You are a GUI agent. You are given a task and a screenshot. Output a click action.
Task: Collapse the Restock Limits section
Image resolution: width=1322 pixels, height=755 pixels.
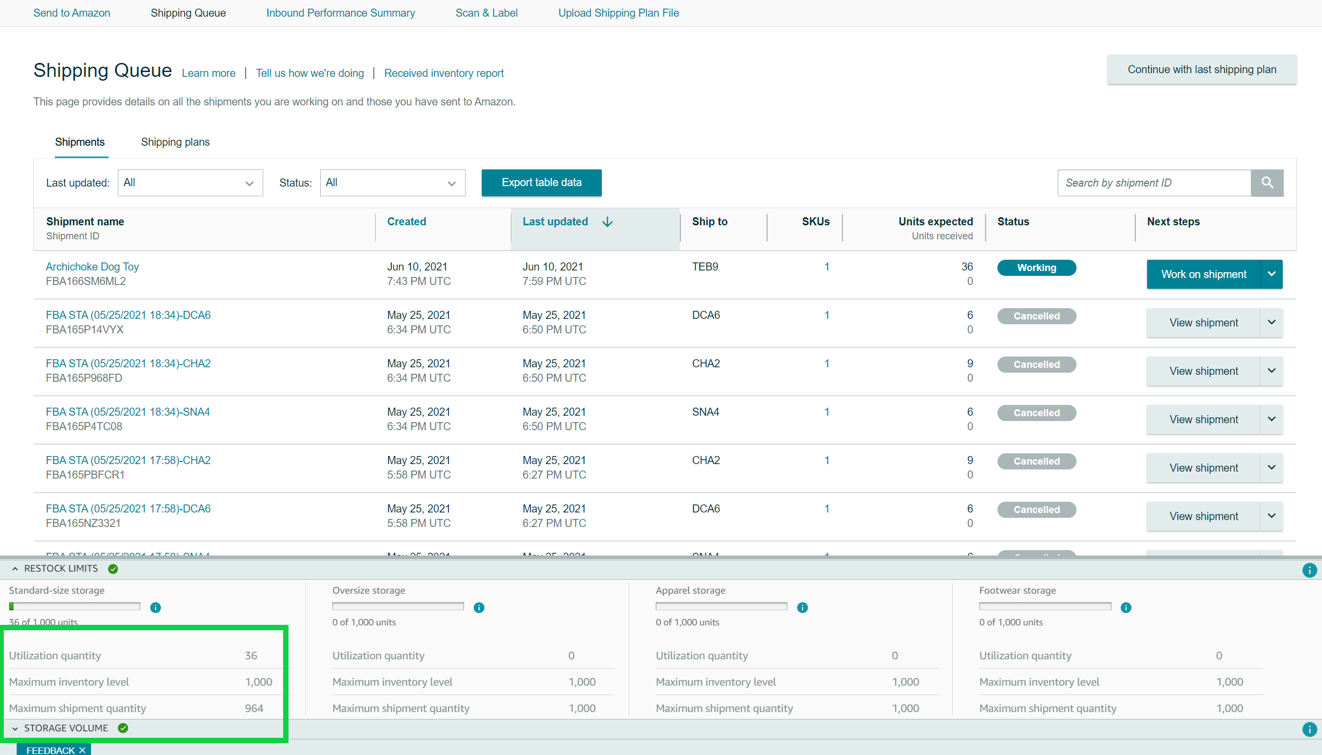click(15, 569)
